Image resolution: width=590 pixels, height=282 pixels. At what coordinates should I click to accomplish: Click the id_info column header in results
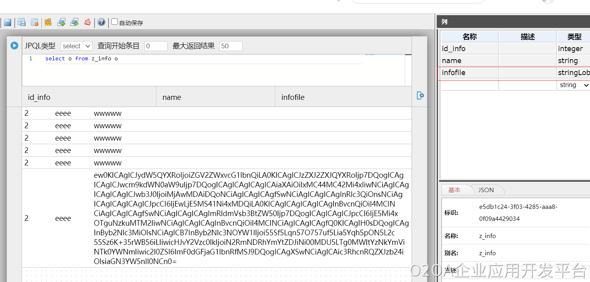tap(39, 97)
